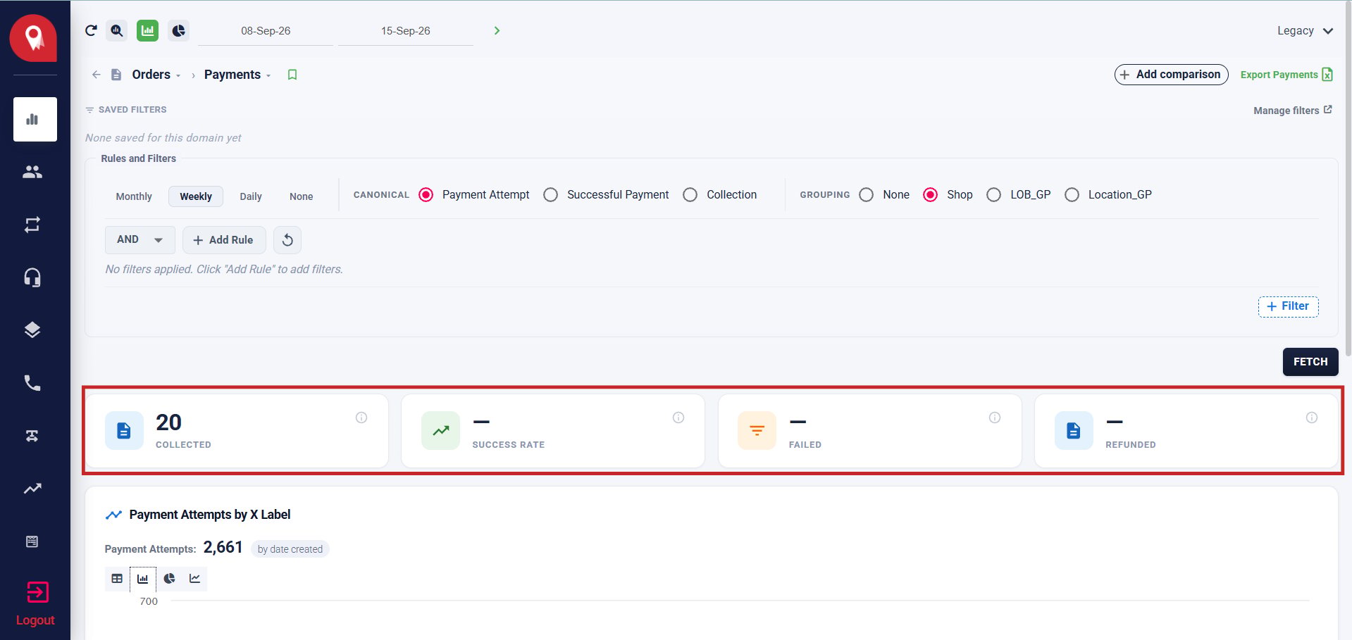
Task: Click Add comparison button
Action: pyautogui.click(x=1171, y=75)
